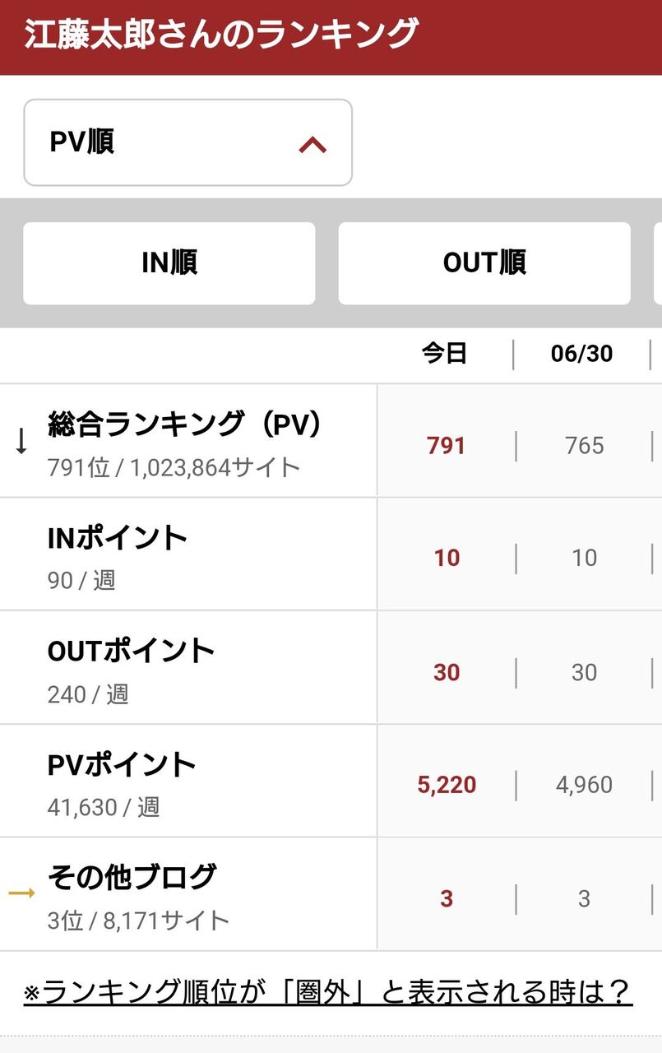Click today's PV points 5,220
Screen dimensions: 662x1053
coord(447,785)
